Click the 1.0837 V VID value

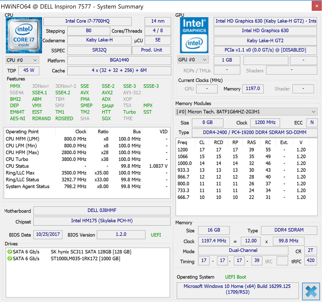pyautogui.click(x=158, y=166)
